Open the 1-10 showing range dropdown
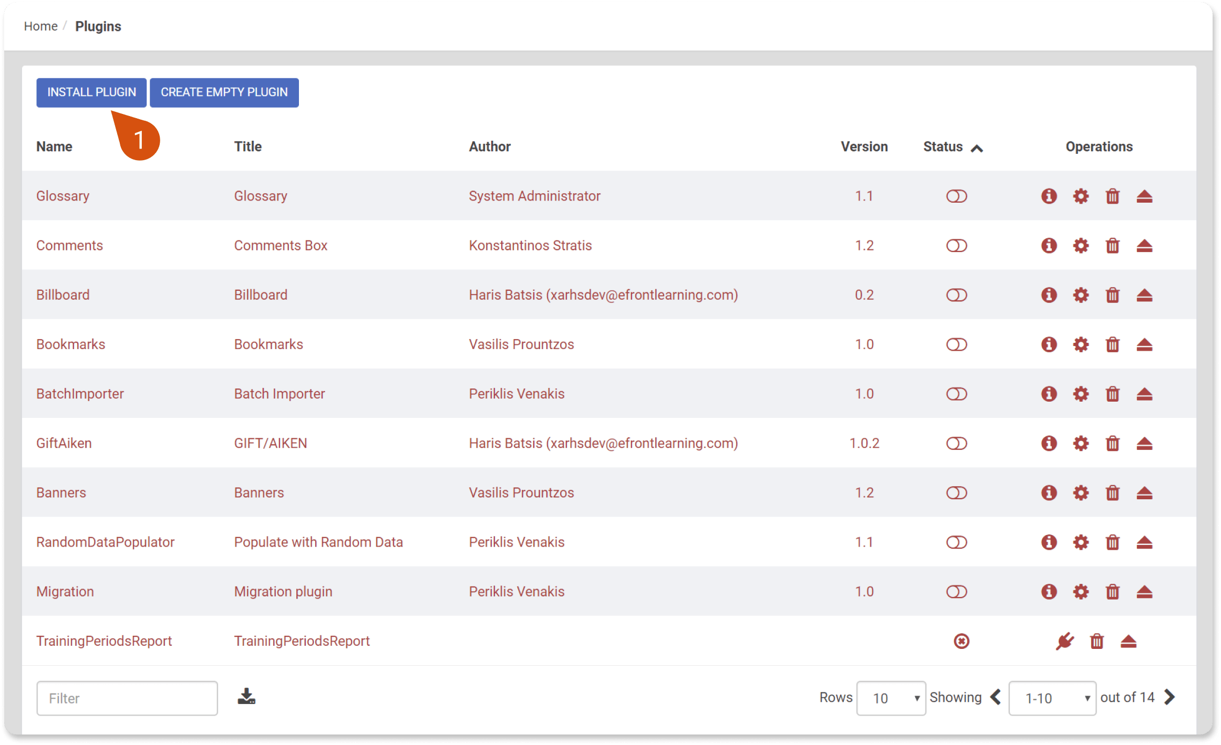 (x=1052, y=698)
